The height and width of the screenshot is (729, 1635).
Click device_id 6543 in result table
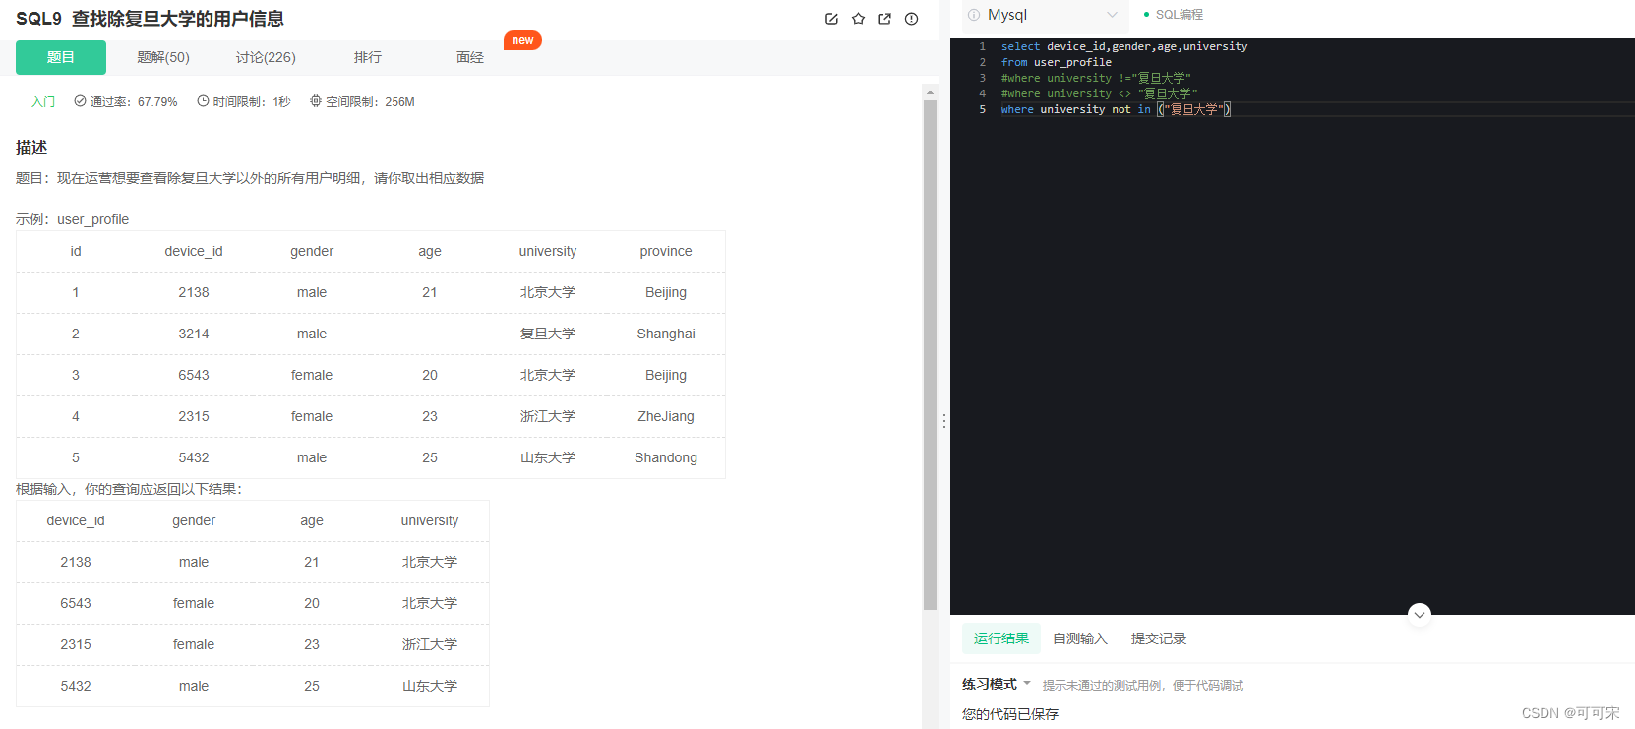coord(76,603)
